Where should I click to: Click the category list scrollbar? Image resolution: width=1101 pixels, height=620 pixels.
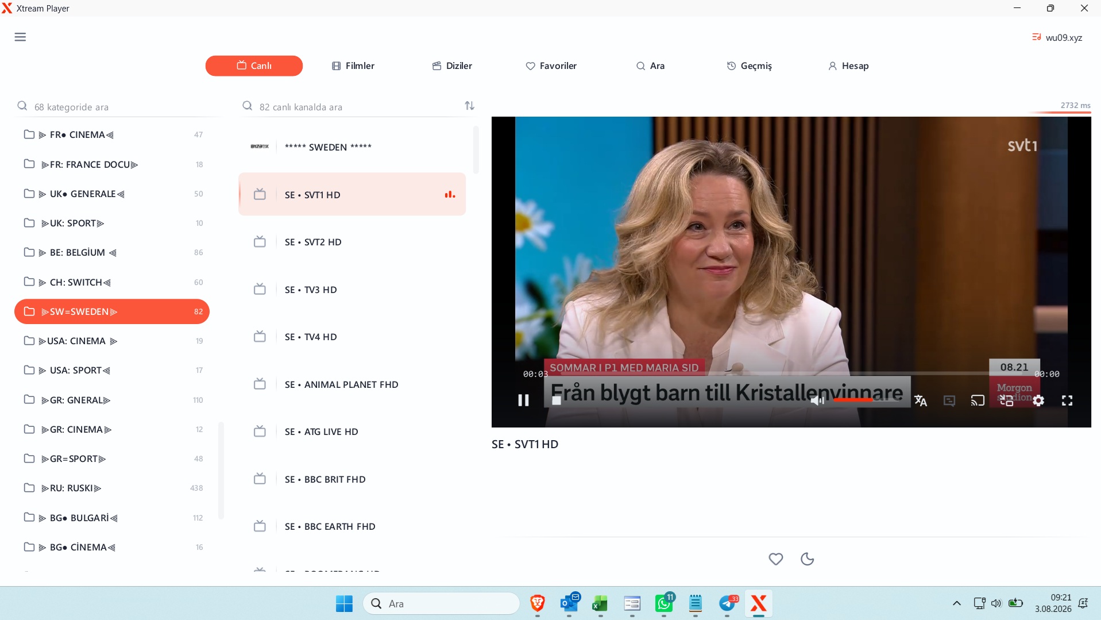pos(221,470)
